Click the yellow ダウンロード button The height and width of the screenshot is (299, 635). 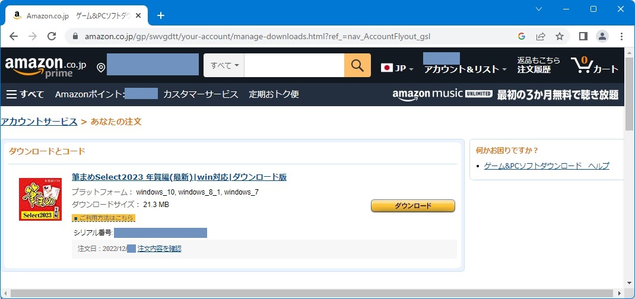pos(412,205)
